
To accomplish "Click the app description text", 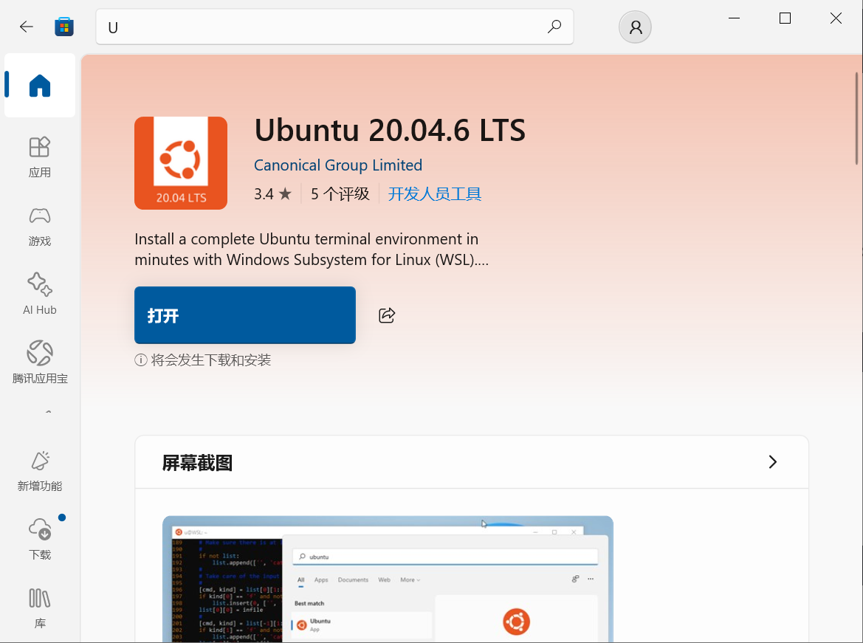I will click(x=312, y=250).
